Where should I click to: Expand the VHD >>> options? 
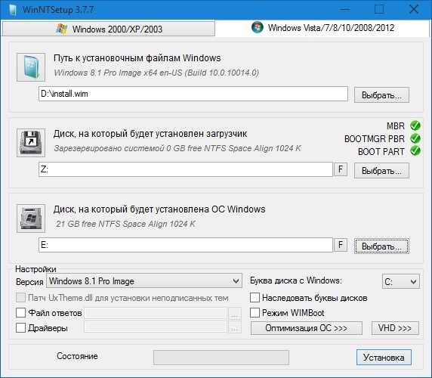tap(395, 328)
